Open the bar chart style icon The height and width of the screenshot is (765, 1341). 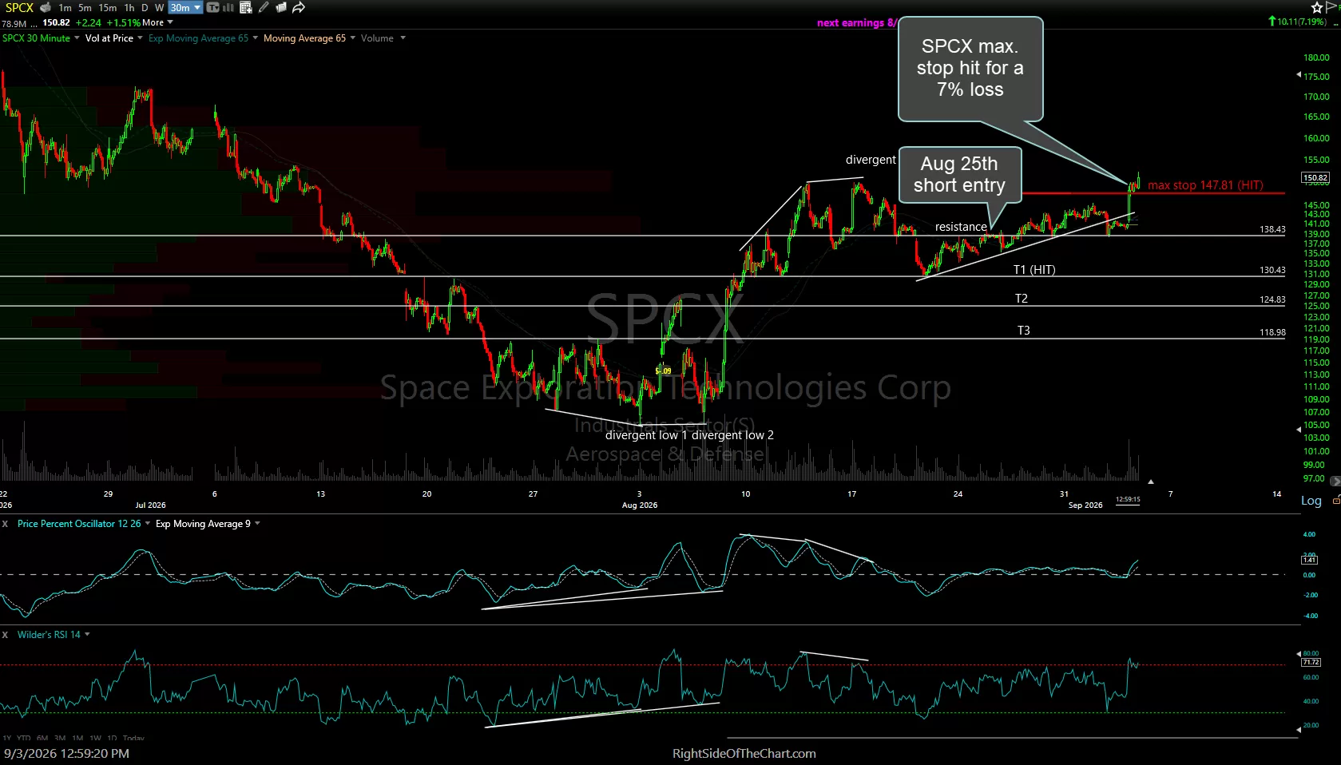[228, 8]
